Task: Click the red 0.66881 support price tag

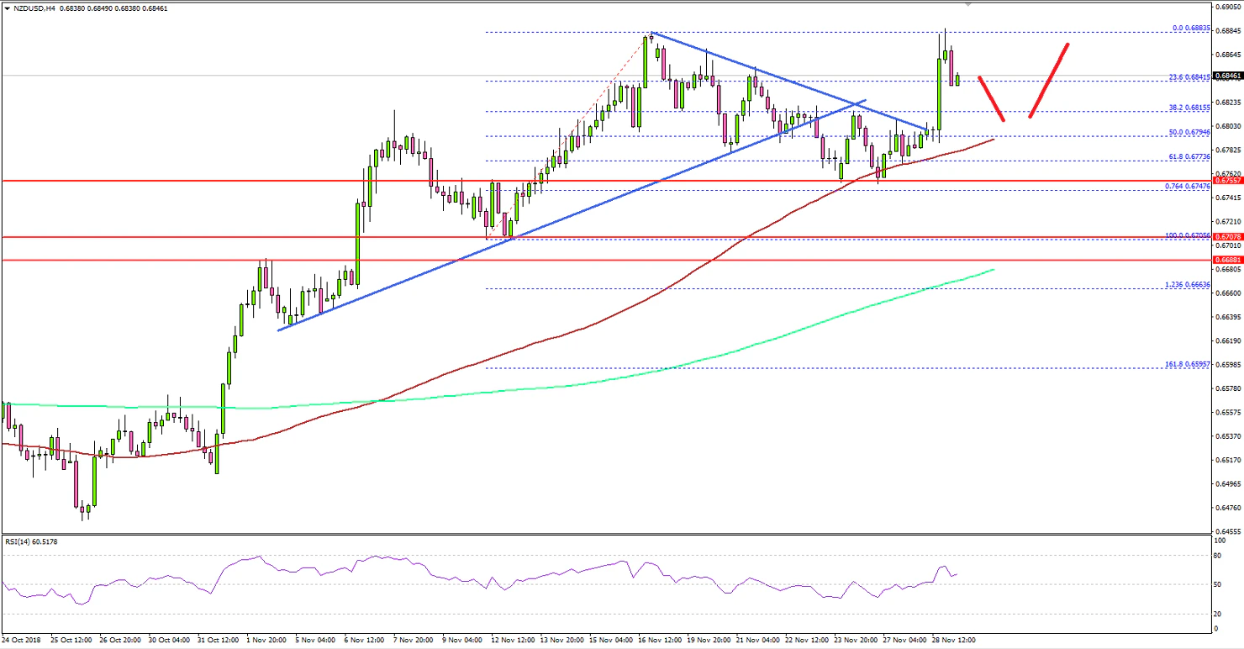Action: (x=1229, y=261)
